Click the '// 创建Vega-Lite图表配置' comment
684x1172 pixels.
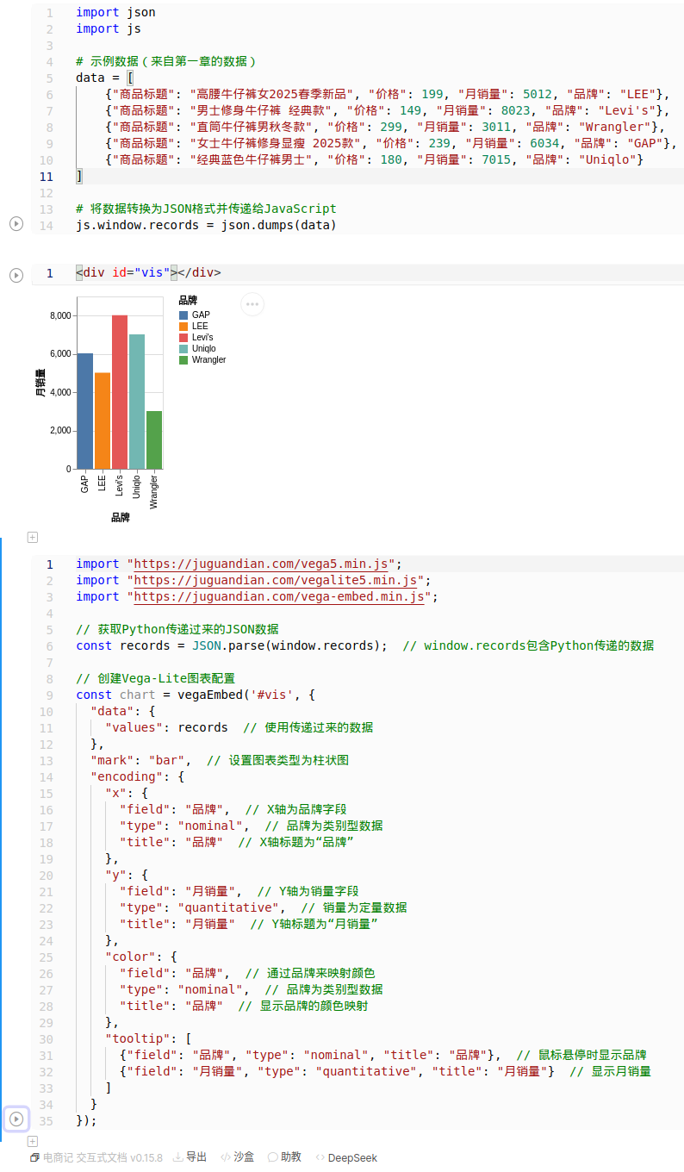[155, 678]
